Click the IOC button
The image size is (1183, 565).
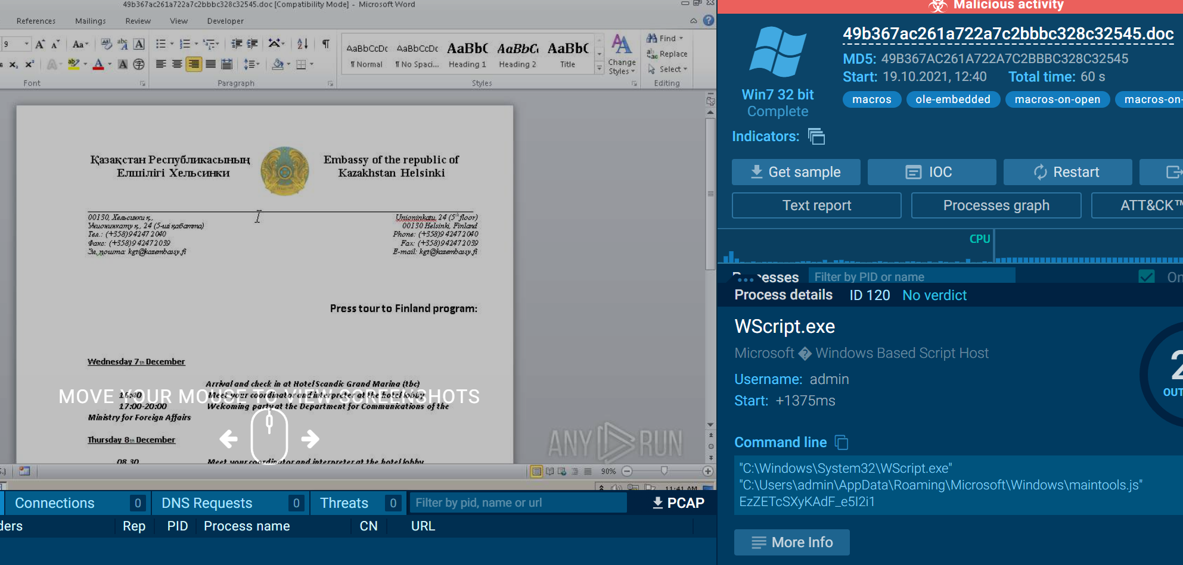(932, 172)
